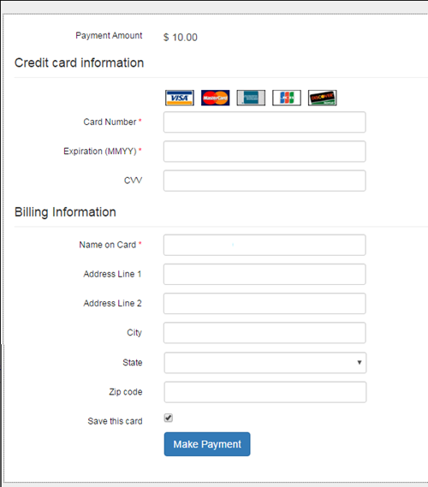Viewport: 428px width, 487px height.
Task: Click into the Expiration (MMYY) field
Action: tap(265, 151)
